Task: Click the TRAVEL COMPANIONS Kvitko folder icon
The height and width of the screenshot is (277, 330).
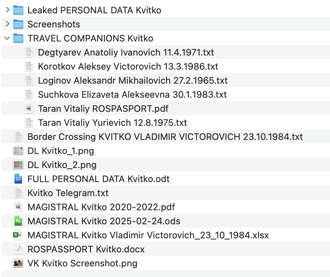Action: click(x=18, y=38)
